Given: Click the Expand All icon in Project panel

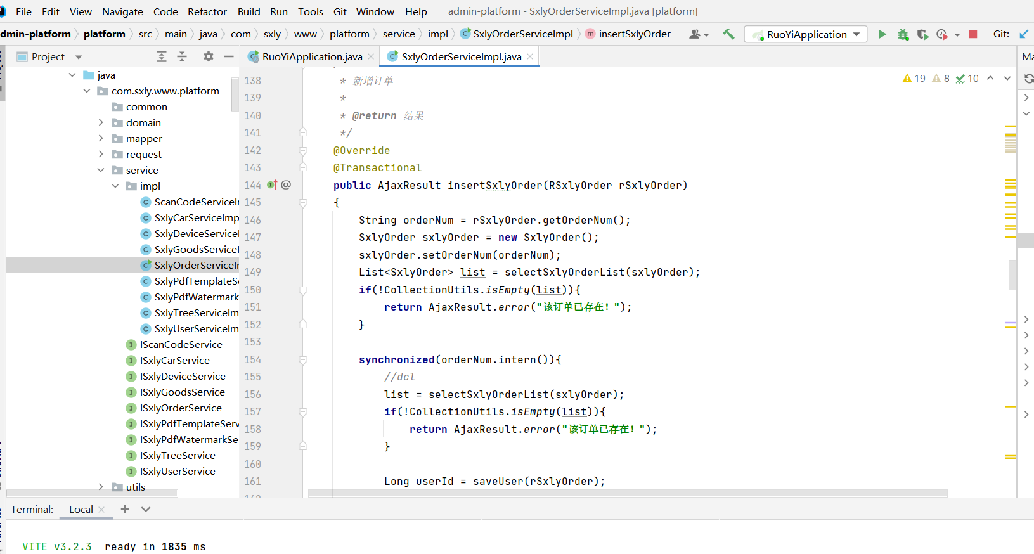Looking at the screenshot, I should click(162, 56).
